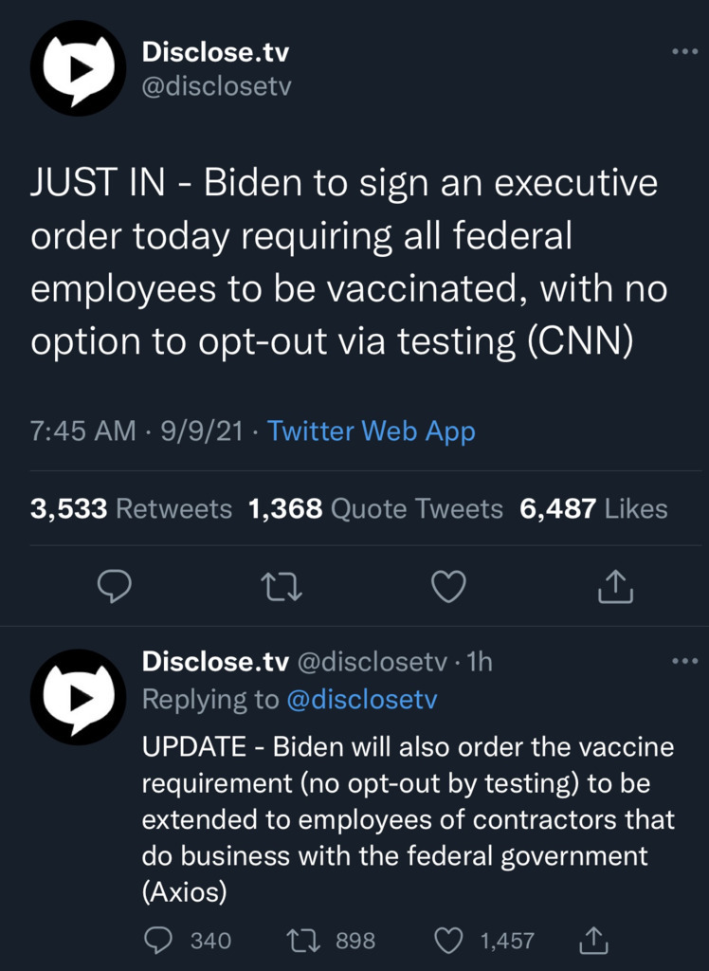
Task: Like the main Disclose.tv tweet
Action: point(448,587)
